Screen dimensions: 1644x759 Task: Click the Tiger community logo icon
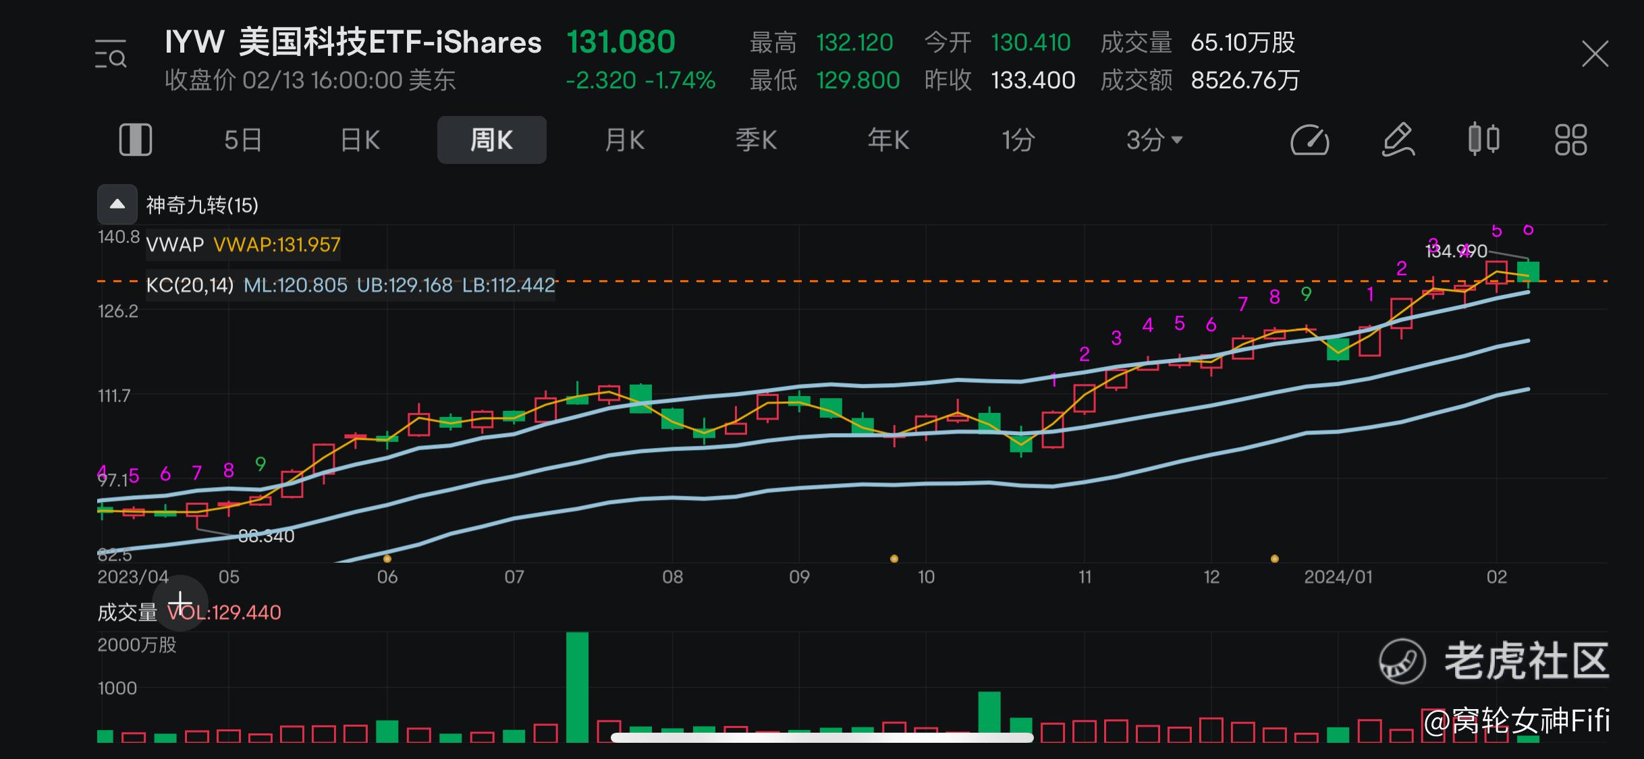click(1402, 661)
